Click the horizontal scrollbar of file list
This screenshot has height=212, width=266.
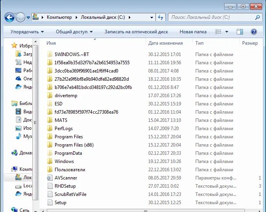[146, 211]
